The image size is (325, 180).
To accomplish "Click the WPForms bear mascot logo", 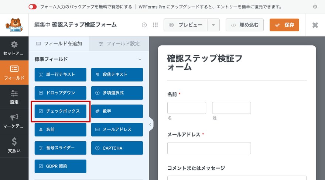I will coord(14,25).
